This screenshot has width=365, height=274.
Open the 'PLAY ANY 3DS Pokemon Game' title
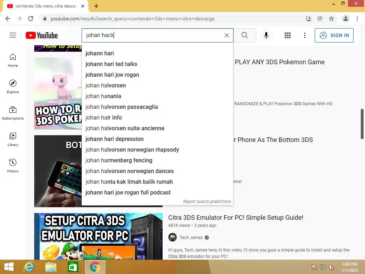point(279,62)
